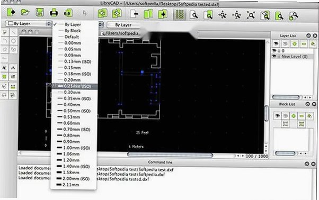Select the Line drawing tool
Screen dimensions: 319x200
13,32
